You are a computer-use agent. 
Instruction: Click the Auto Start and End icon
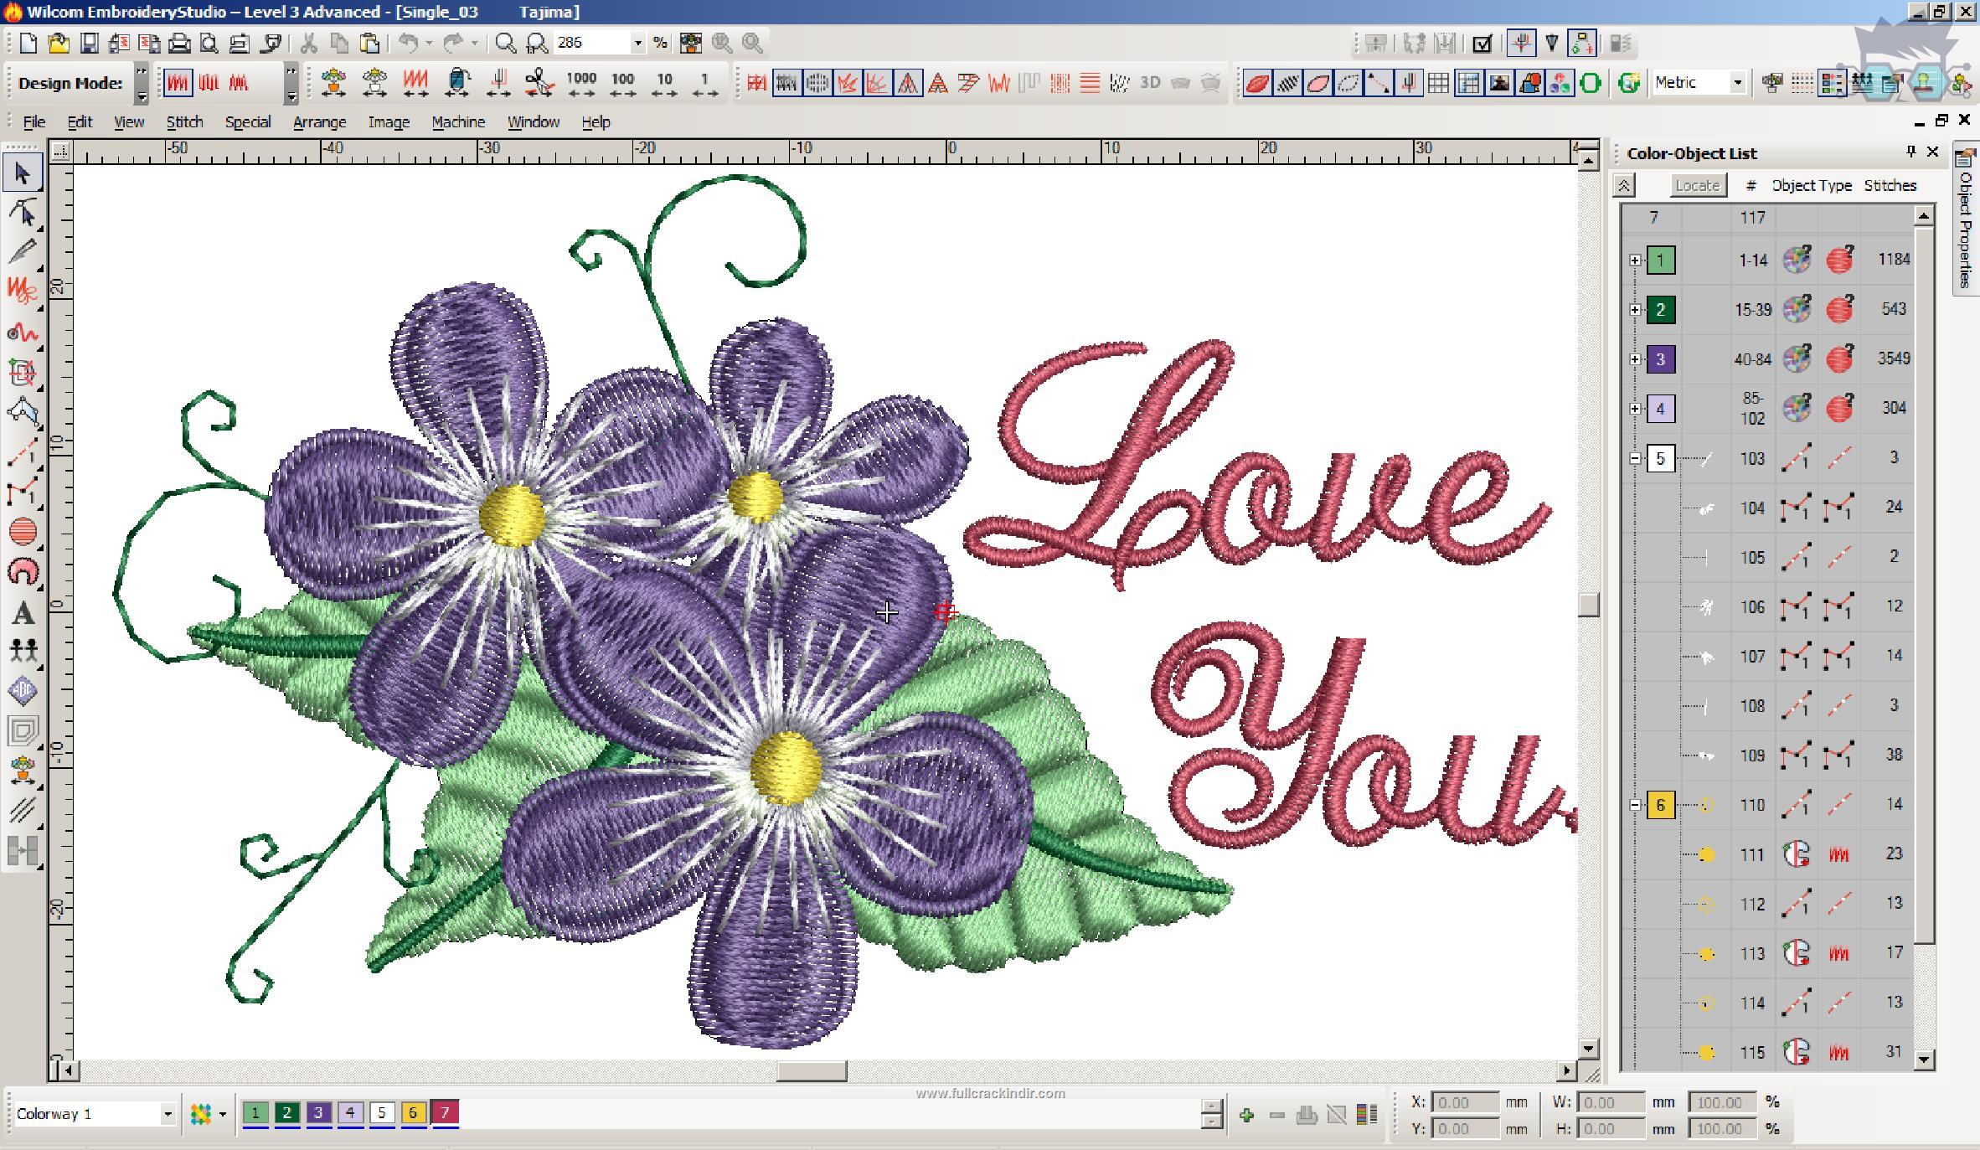(1582, 43)
